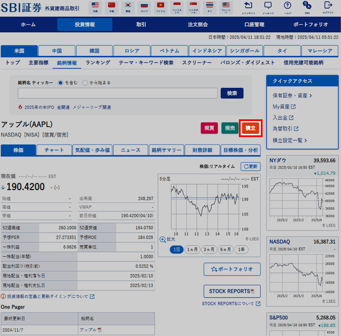Switch to the 銘柄サマリー tab
Viewport: 341px width, 336px height.
click(166, 150)
